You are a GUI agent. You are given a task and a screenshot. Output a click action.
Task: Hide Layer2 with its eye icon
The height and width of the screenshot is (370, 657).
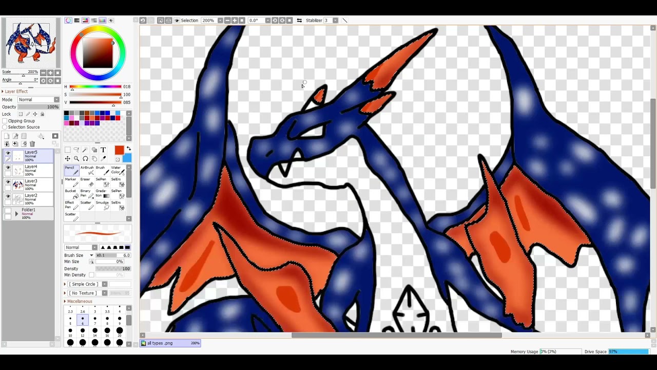tap(8, 196)
